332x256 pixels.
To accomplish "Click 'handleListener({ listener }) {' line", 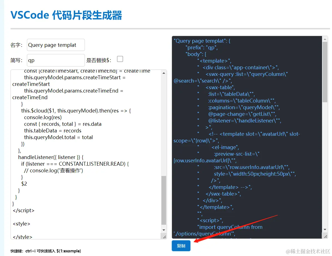I will coord(51,157).
